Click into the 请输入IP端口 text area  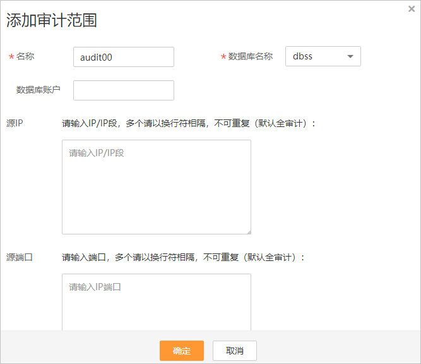click(x=156, y=302)
